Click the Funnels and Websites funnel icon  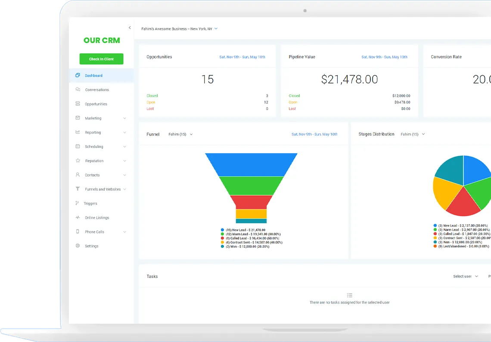[78, 189]
